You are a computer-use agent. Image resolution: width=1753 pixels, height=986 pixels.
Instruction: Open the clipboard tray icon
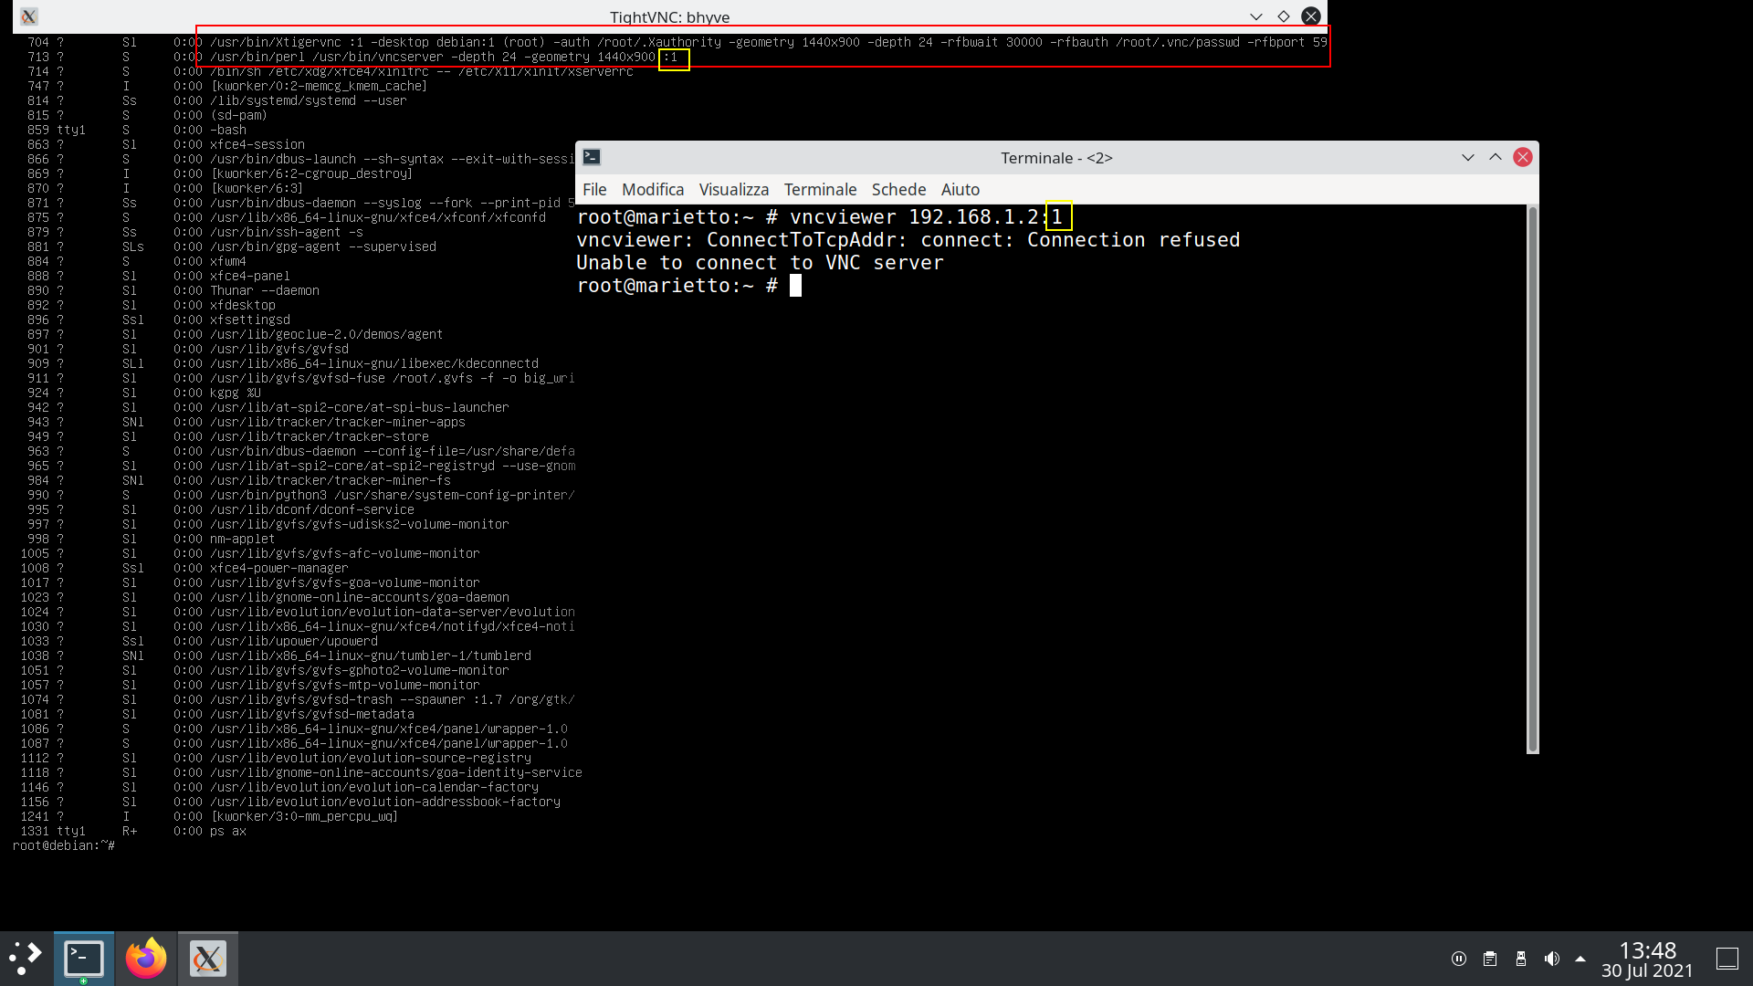click(1490, 959)
